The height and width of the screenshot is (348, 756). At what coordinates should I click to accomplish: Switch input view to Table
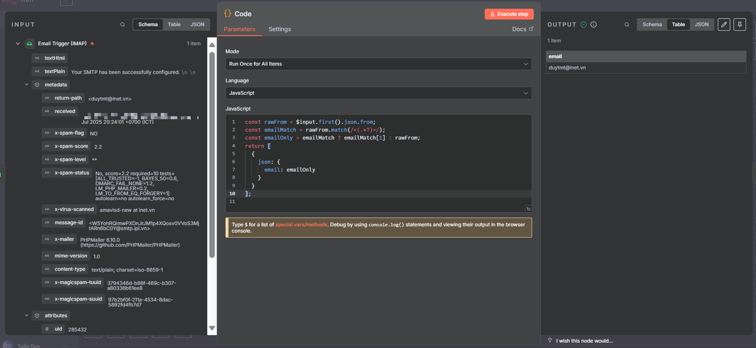174,25
